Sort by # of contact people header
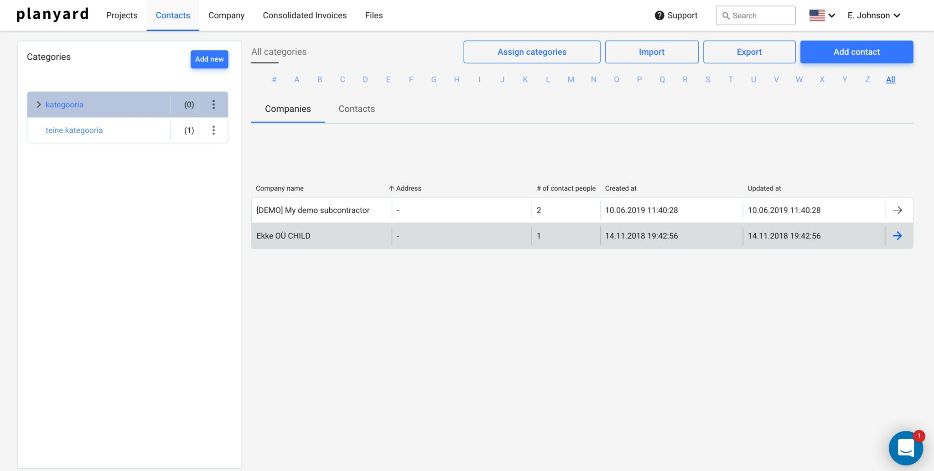The height and width of the screenshot is (471, 934). coord(566,188)
